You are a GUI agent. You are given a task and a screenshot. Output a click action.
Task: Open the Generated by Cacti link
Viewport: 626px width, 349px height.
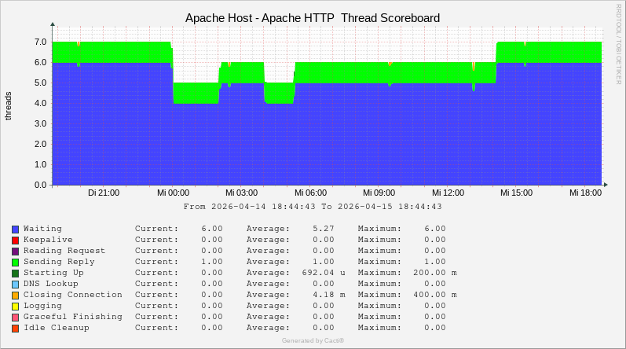[313, 340]
